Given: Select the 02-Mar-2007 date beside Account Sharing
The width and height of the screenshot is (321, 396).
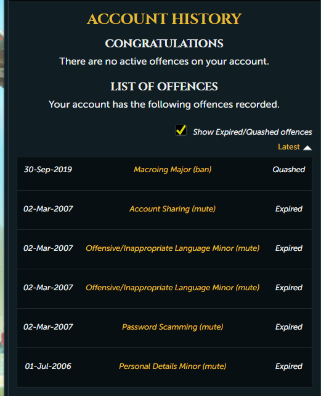Looking at the screenshot, I should point(48,209).
